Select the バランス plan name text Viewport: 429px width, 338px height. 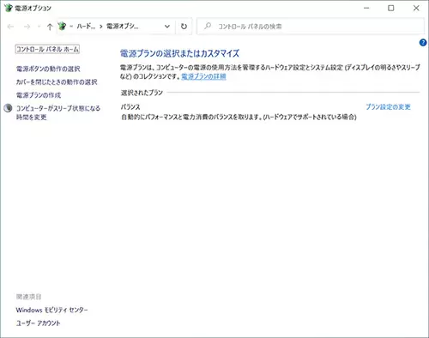[x=130, y=107]
